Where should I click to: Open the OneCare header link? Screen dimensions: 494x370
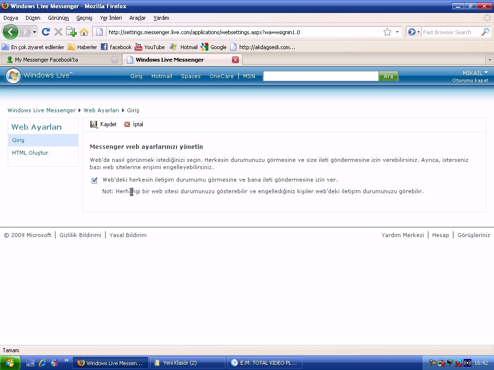click(221, 76)
